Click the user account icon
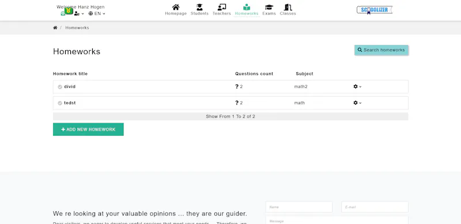Image resolution: width=461 pixels, height=224 pixels. click(x=77, y=13)
